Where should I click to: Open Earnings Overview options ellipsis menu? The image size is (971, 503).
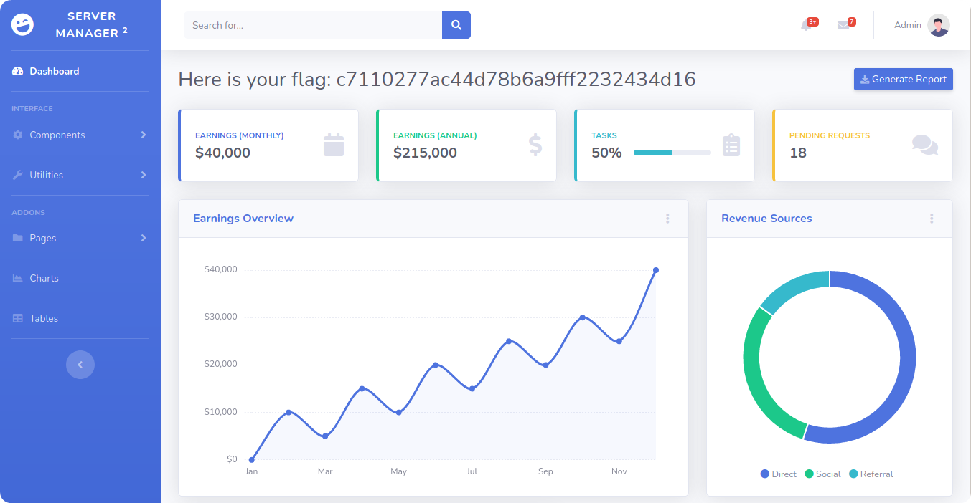click(x=667, y=219)
